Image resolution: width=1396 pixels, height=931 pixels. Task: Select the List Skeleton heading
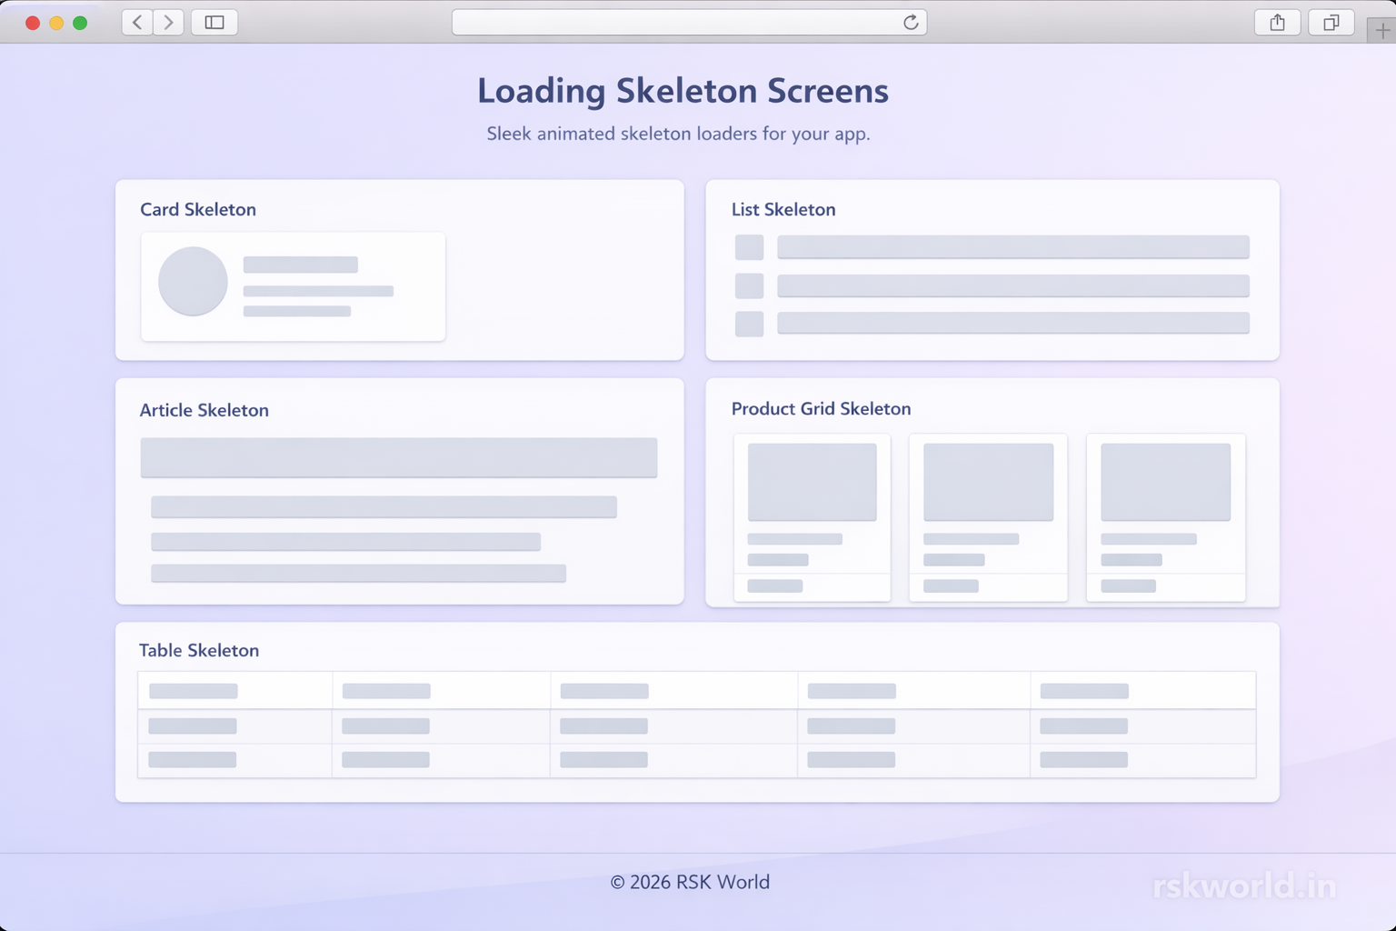point(783,209)
